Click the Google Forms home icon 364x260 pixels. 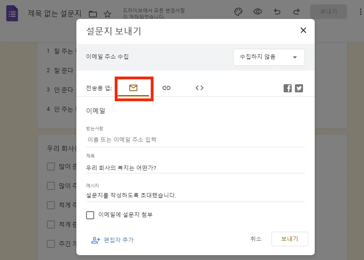tap(12, 13)
